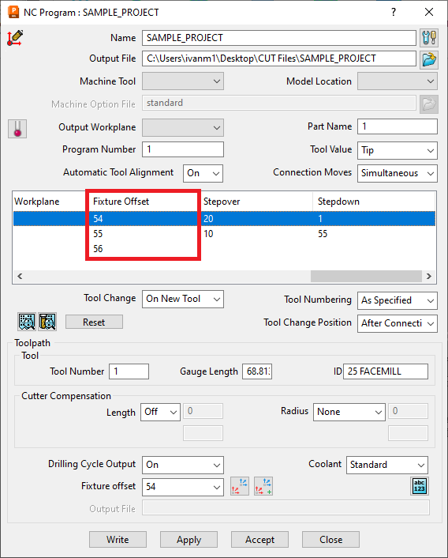Open the Output Workplane dropdown

pyautogui.click(x=183, y=127)
